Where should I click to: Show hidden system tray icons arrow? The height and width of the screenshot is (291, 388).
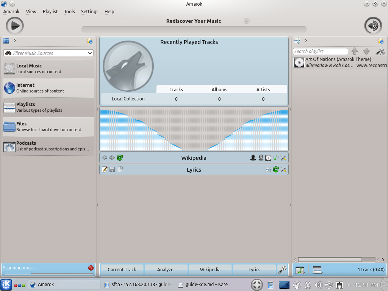tap(349, 285)
